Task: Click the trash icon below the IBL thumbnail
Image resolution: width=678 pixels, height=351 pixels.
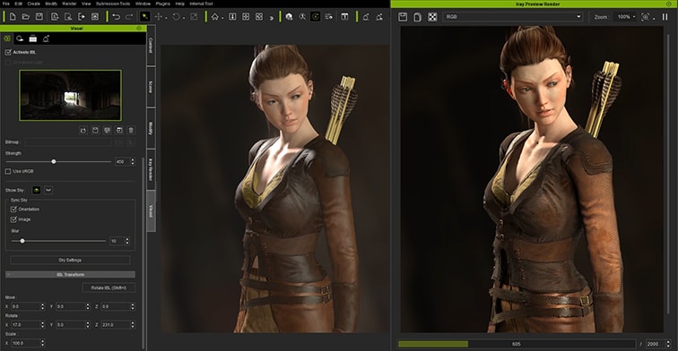Action: [131, 130]
